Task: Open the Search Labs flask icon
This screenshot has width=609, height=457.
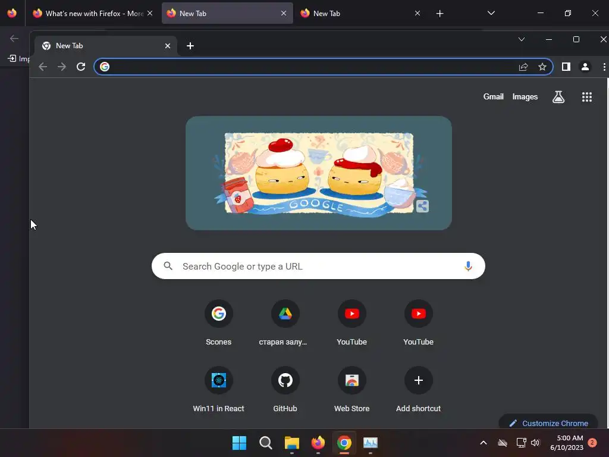Action: click(558, 97)
